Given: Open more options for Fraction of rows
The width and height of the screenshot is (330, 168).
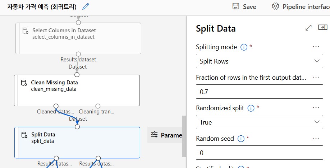Looking at the screenshot, I should pyautogui.click(x=316, y=77).
